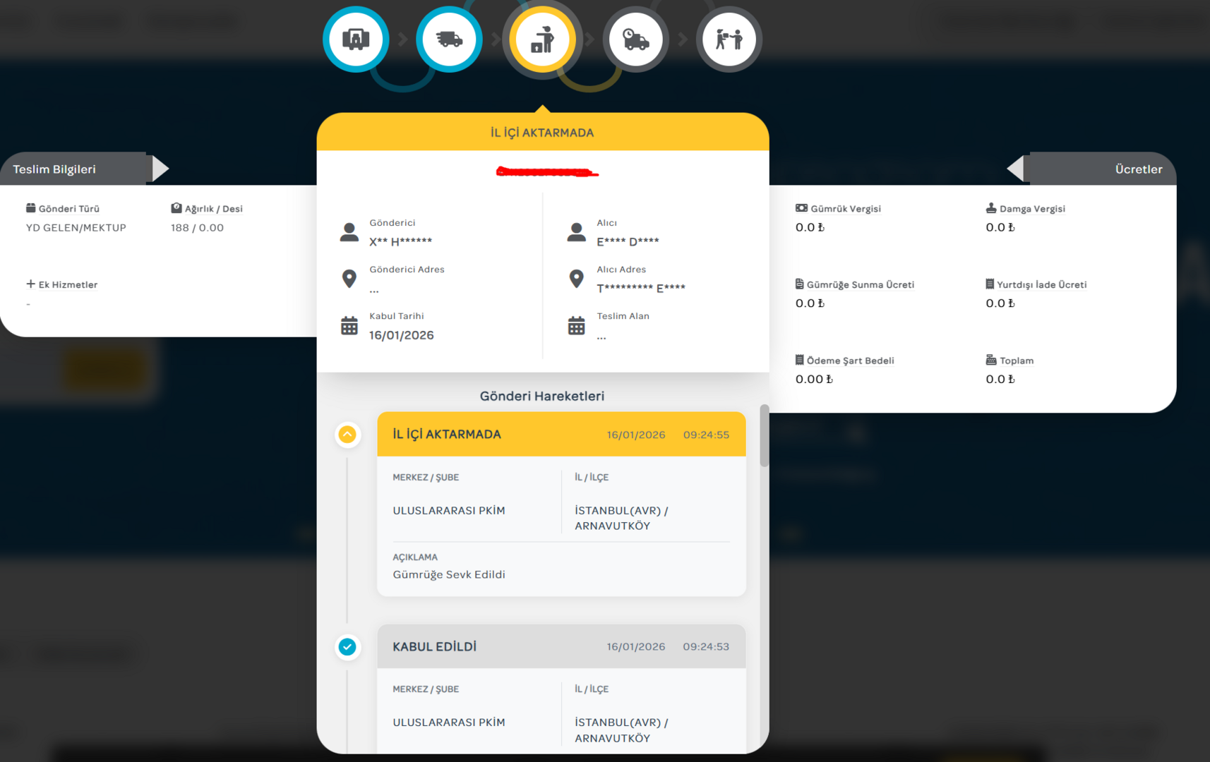Click the sender name X** H******

401,241
